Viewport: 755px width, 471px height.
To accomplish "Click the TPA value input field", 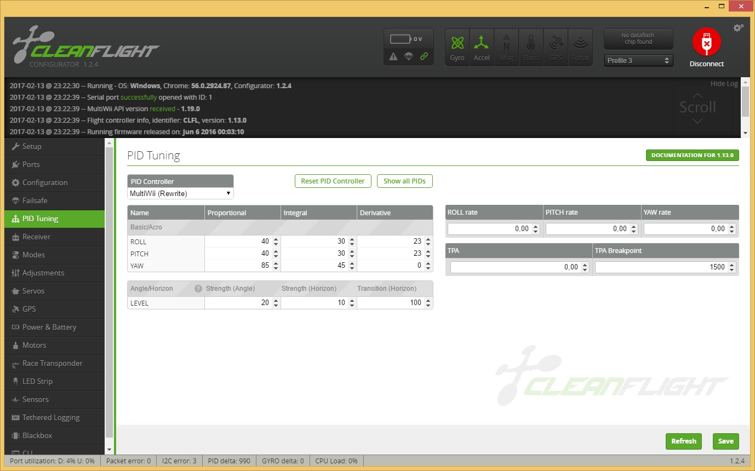I will click(x=520, y=267).
